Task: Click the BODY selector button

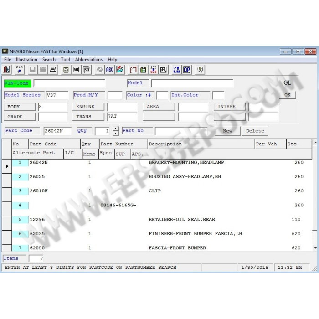Action: coord(20,107)
